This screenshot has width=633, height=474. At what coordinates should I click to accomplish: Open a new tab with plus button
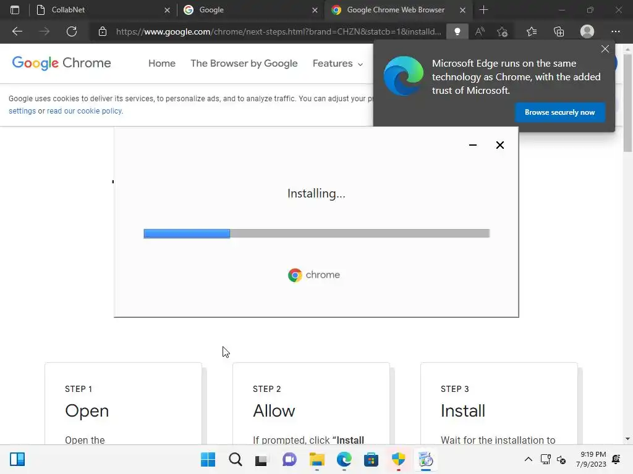[x=483, y=10]
